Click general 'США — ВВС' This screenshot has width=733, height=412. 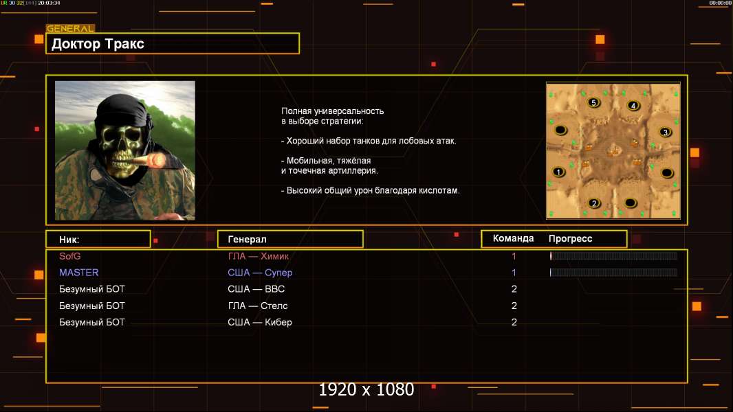point(256,289)
